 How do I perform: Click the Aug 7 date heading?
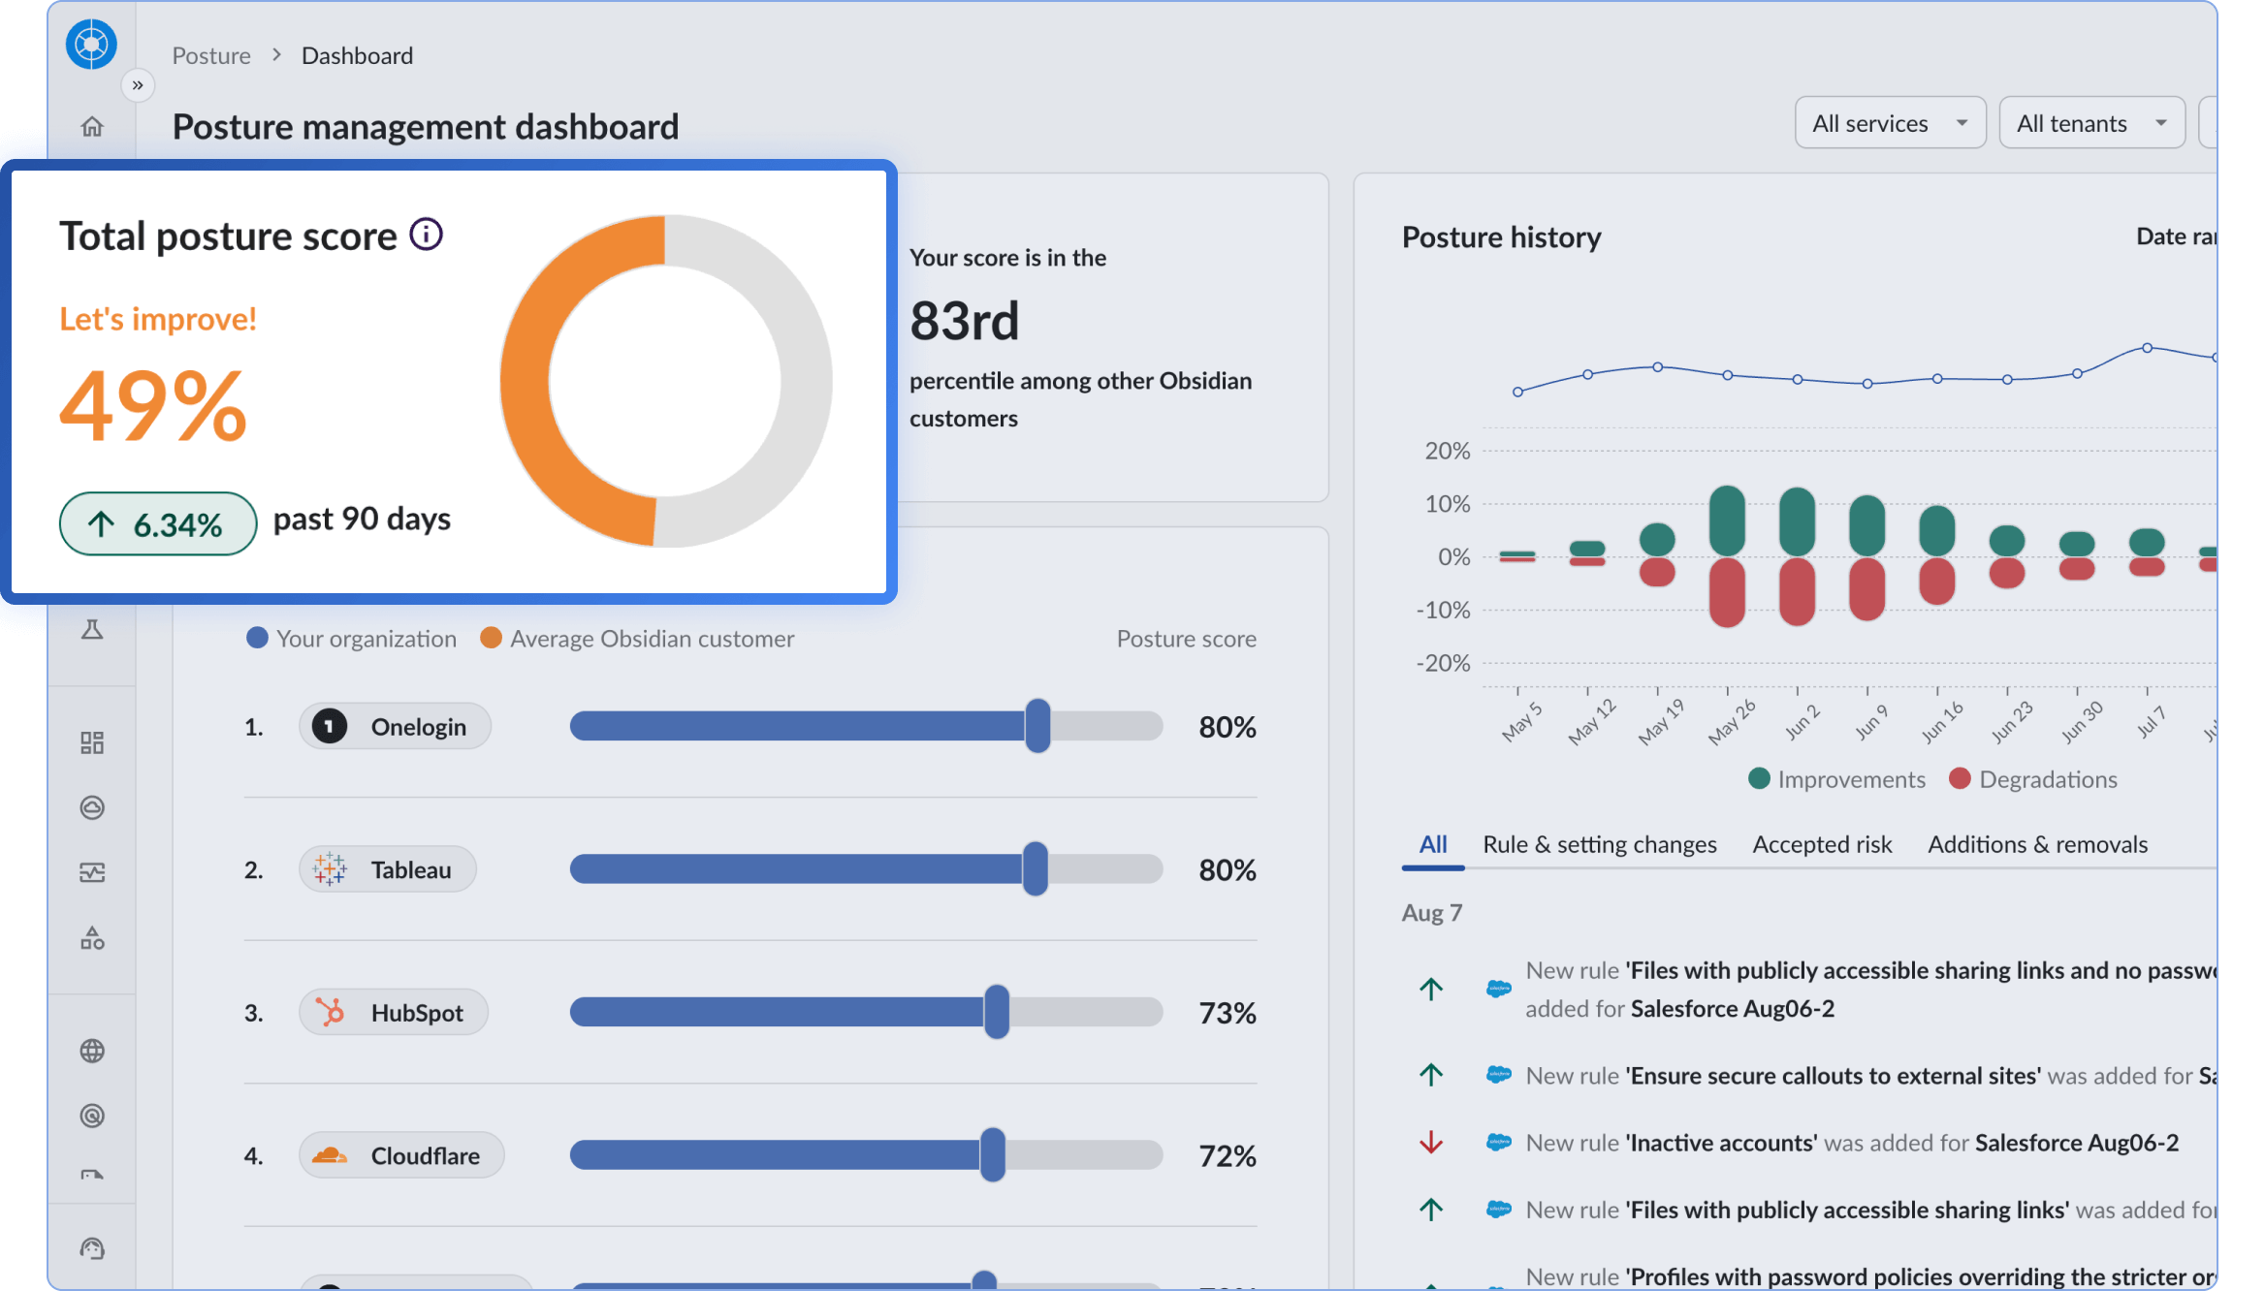(1432, 913)
